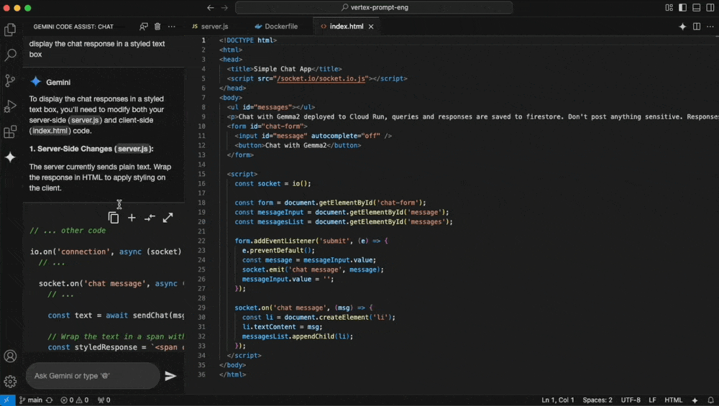Click line number 15 in the gutter
This screenshot has width=719, height=406.
click(x=202, y=174)
